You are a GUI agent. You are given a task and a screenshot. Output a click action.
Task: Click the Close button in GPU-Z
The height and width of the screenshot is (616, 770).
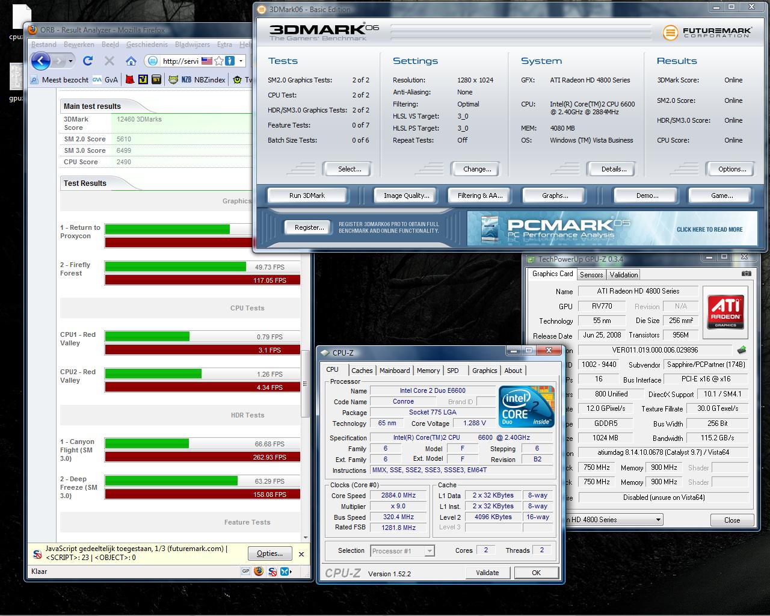[x=732, y=520]
